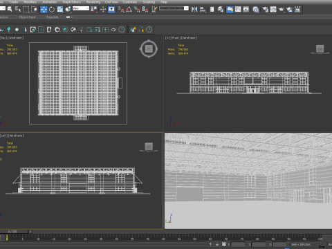Screen dimensions: 332x249
Task: Toggle Spinner Snap
Action: [145, 10]
